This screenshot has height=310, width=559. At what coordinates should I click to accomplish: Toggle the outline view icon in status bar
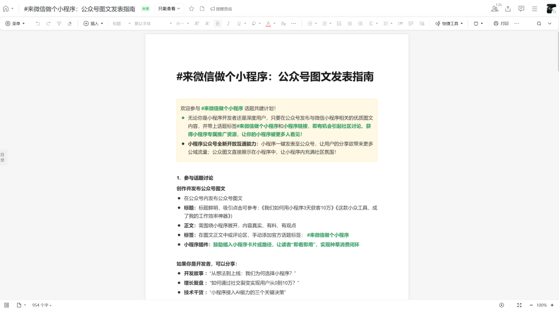pos(6,305)
